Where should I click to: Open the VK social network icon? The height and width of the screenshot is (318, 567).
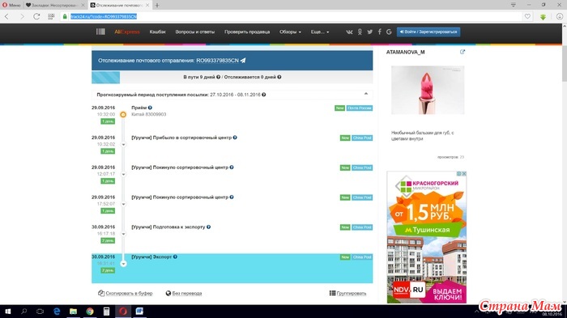tap(349, 32)
